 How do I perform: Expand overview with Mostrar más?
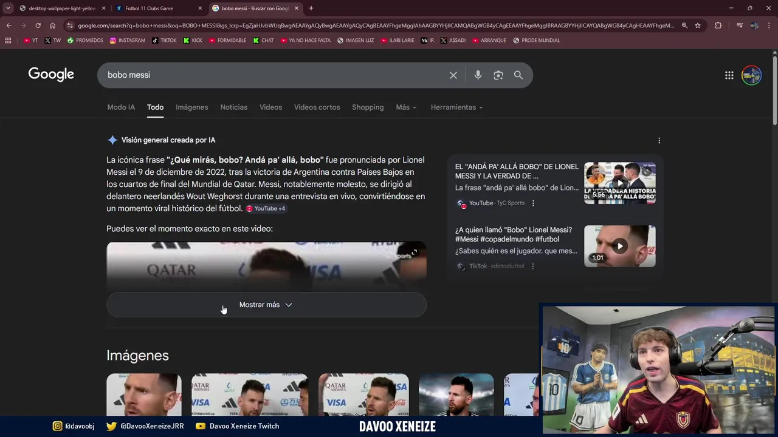point(266,305)
